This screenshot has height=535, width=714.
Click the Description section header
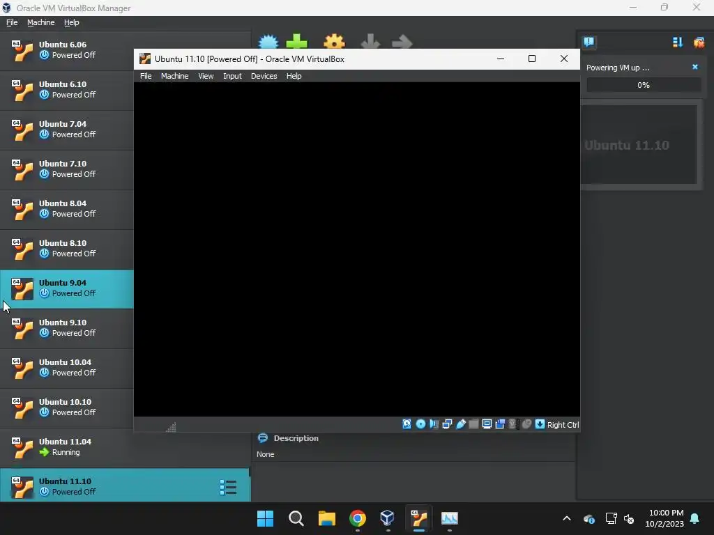[x=296, y=438]
